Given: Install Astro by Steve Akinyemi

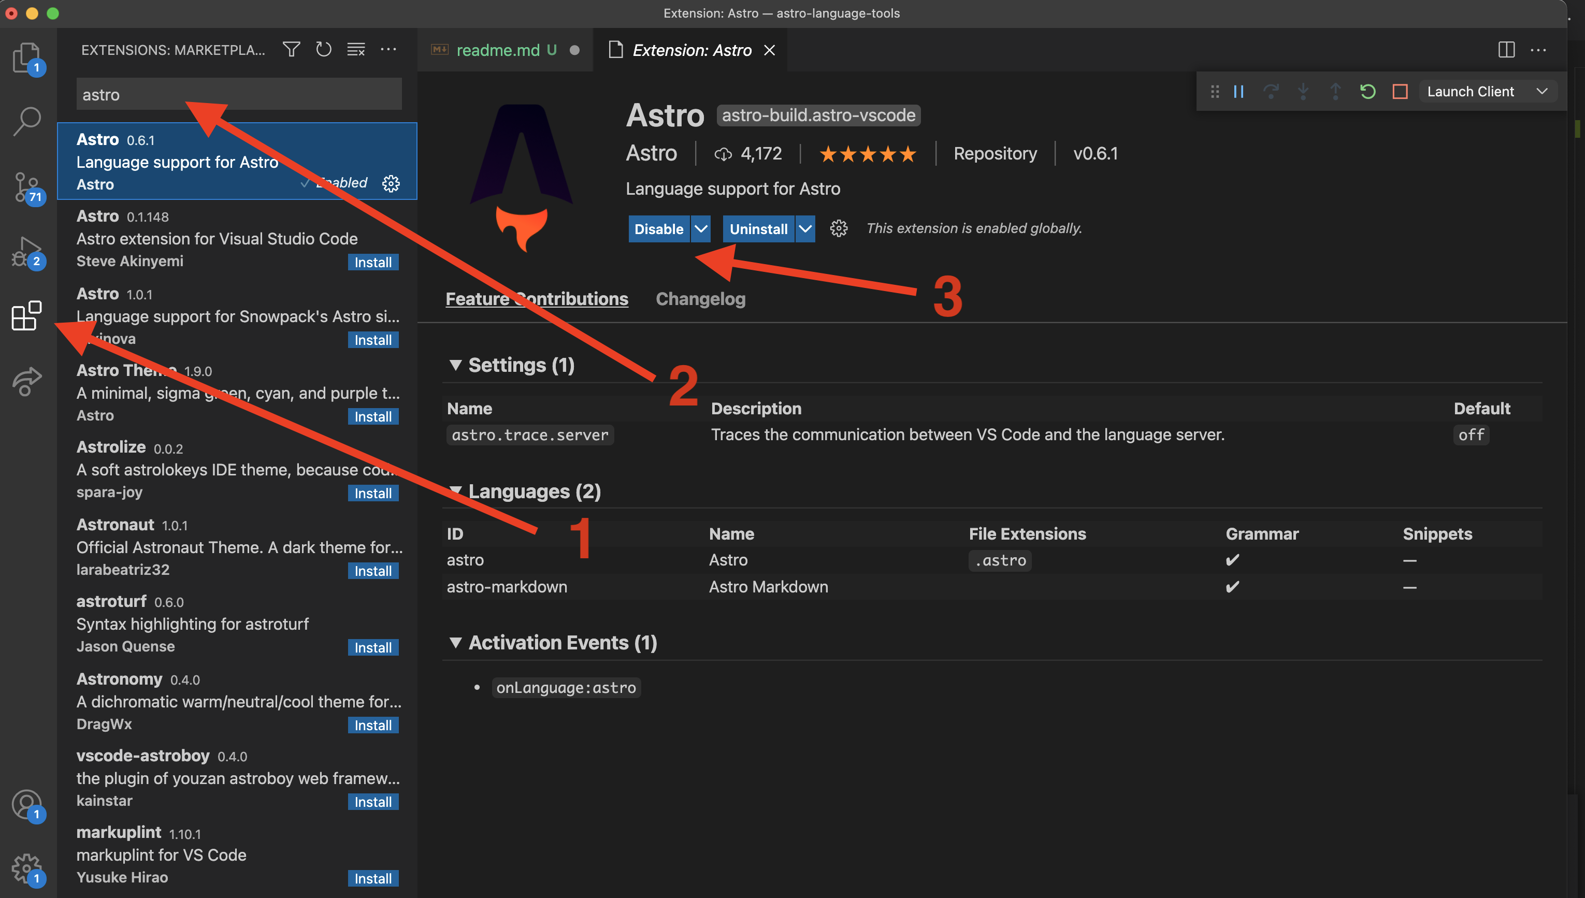Looking at the screenshot, I should (372, 262).
